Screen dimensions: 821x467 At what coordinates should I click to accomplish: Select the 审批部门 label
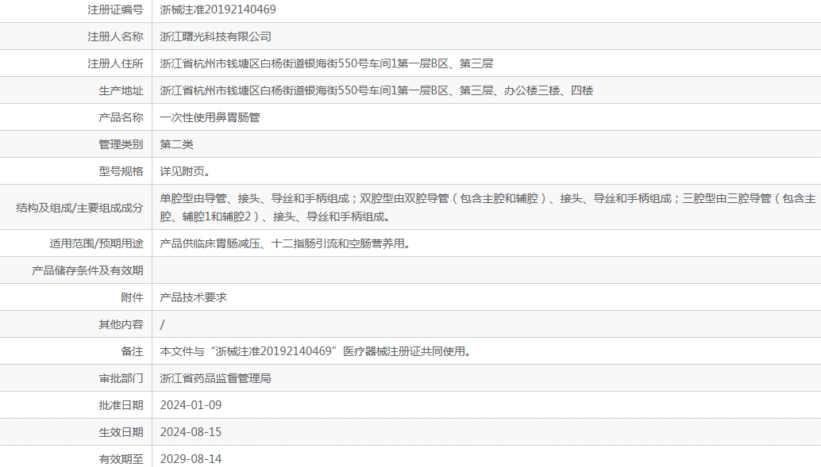(x=121, y=379)
